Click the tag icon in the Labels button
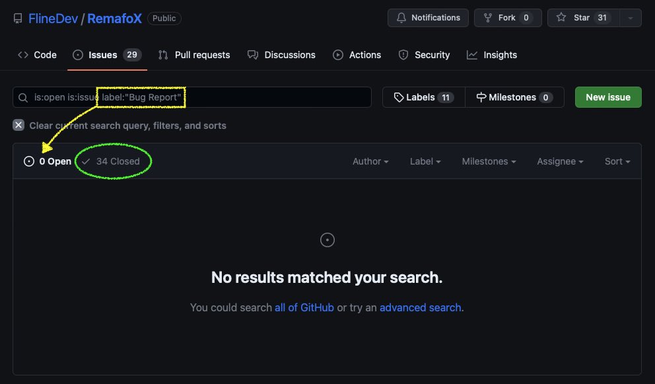This screenshot has height=384, width=655. 399,97
